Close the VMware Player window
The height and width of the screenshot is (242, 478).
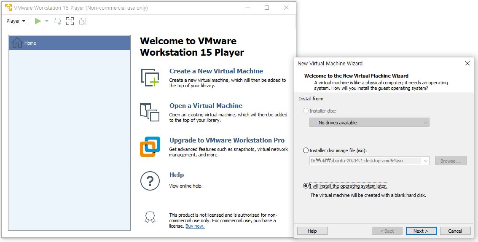click(x=286, y=8)
